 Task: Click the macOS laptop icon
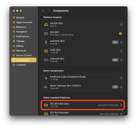tap(46, 25)
